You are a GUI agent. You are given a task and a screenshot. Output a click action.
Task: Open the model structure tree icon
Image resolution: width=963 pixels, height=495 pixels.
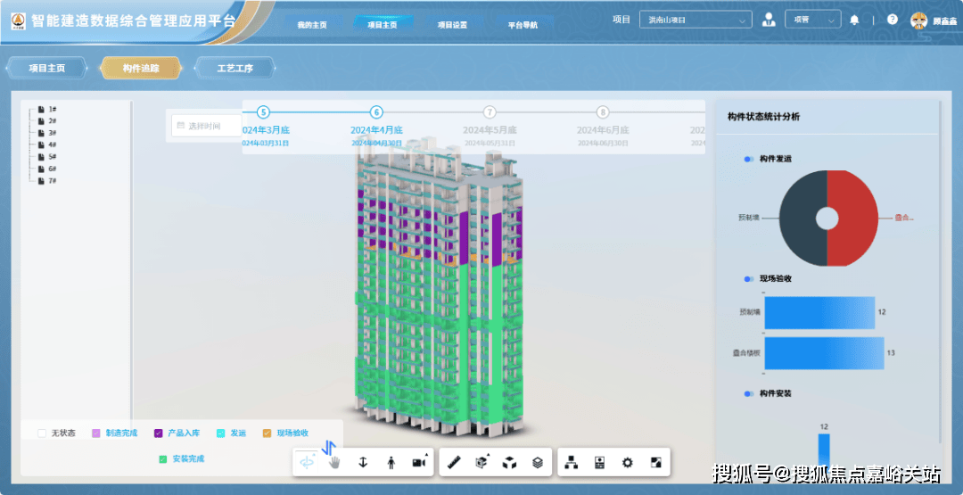pos(572,462)
